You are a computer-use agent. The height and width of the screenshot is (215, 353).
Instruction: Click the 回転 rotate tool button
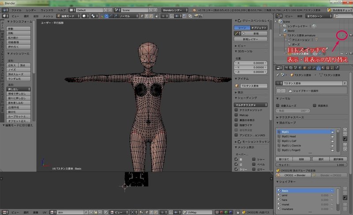point(19,33)
